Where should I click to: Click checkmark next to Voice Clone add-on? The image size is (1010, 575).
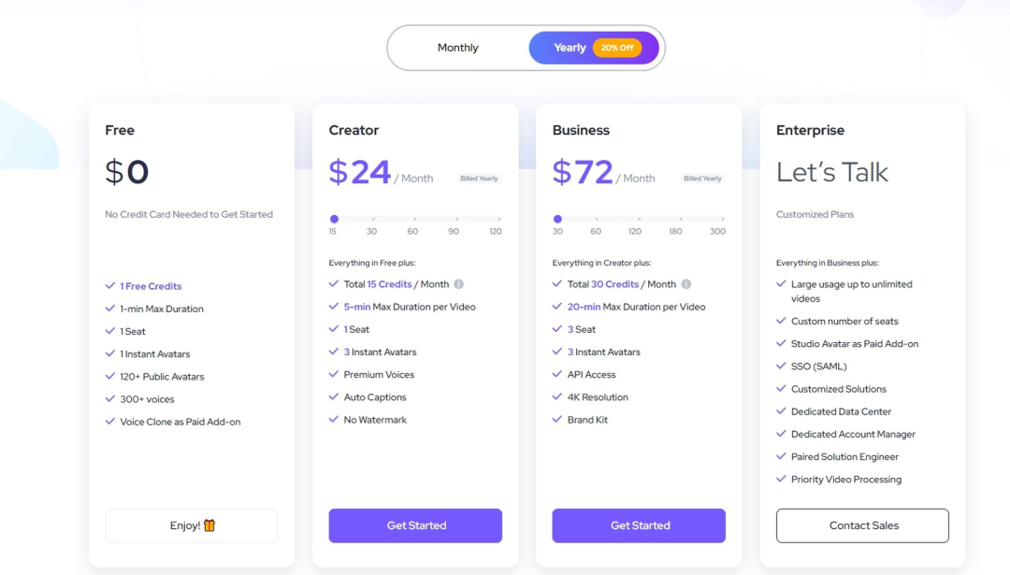(110, 422)
